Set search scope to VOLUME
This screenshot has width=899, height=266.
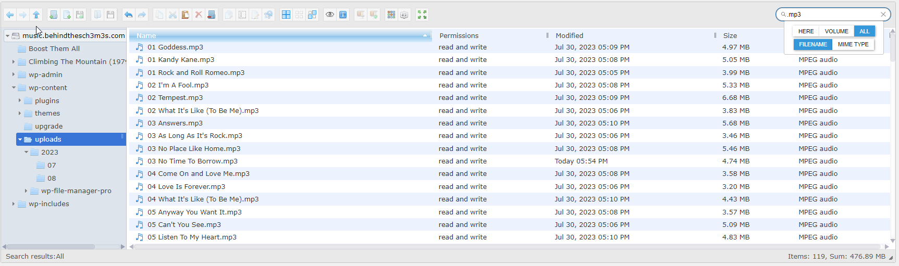point(836,31)
